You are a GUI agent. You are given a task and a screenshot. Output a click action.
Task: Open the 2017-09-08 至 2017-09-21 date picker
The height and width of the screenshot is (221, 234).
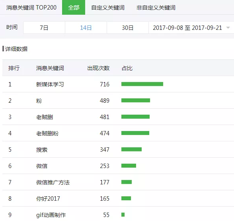point(191,27)
